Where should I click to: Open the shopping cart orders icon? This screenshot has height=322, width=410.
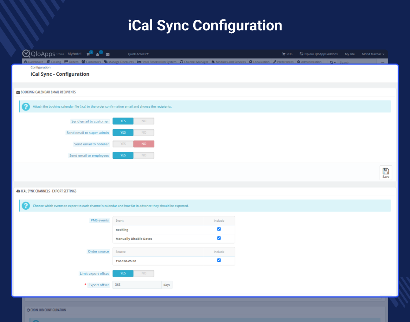coord(88,54)
